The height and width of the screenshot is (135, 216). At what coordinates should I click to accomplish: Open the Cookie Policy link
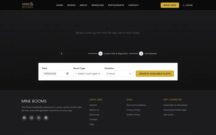click(133, 115)
